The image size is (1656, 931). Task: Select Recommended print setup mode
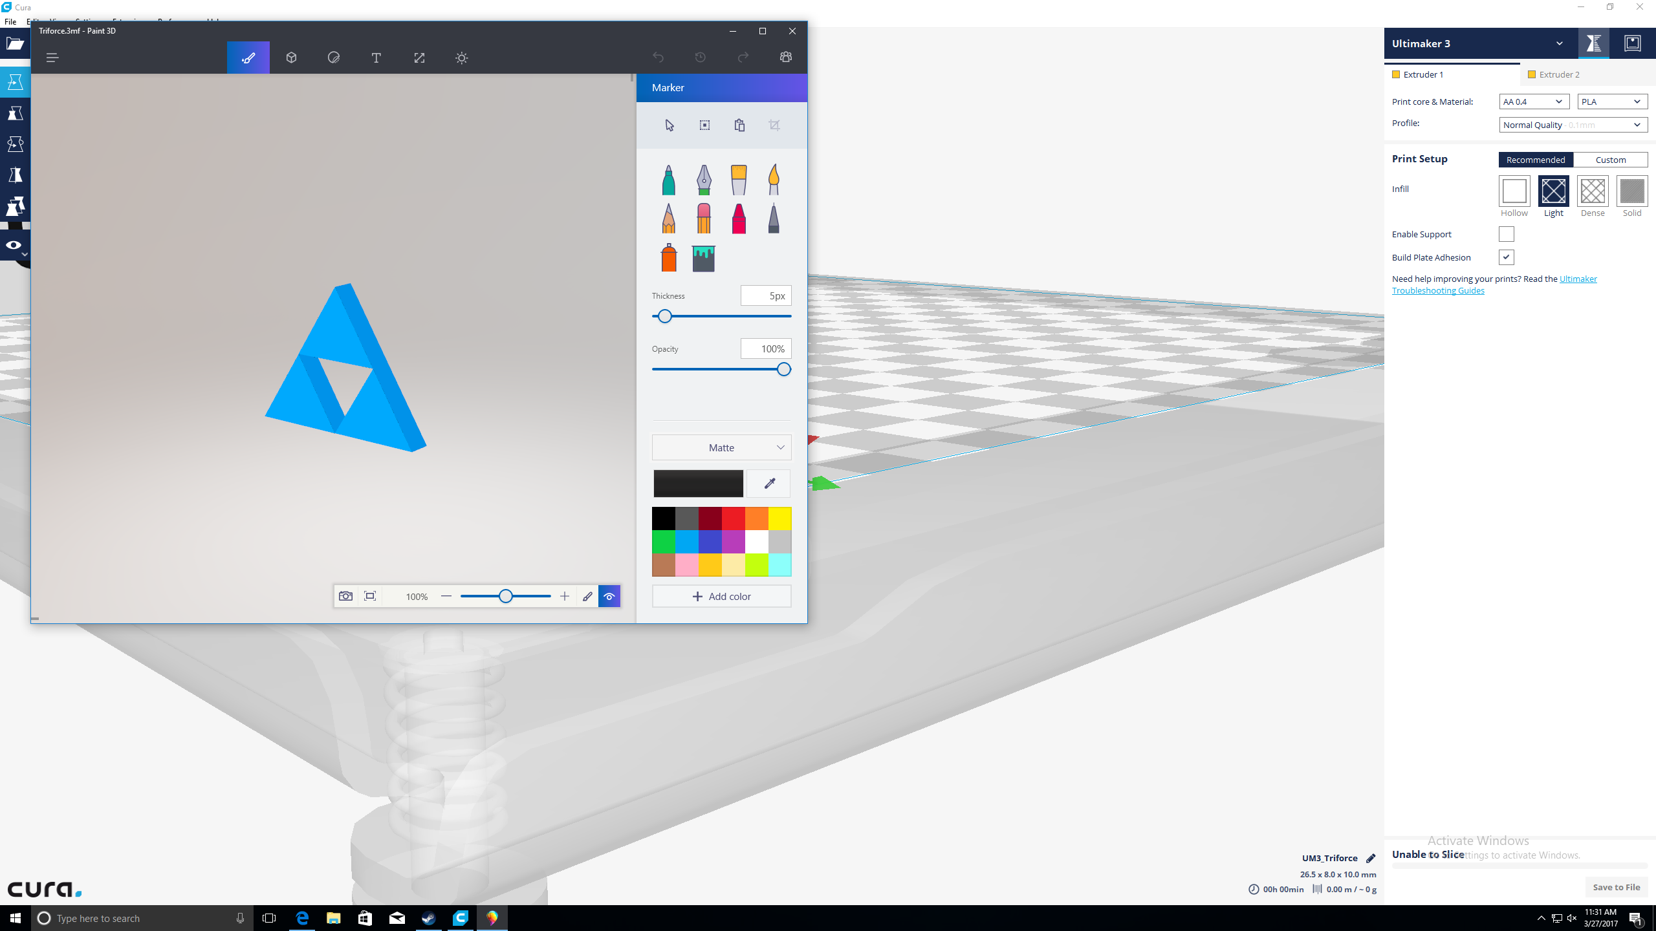[x=1536, y=160]
